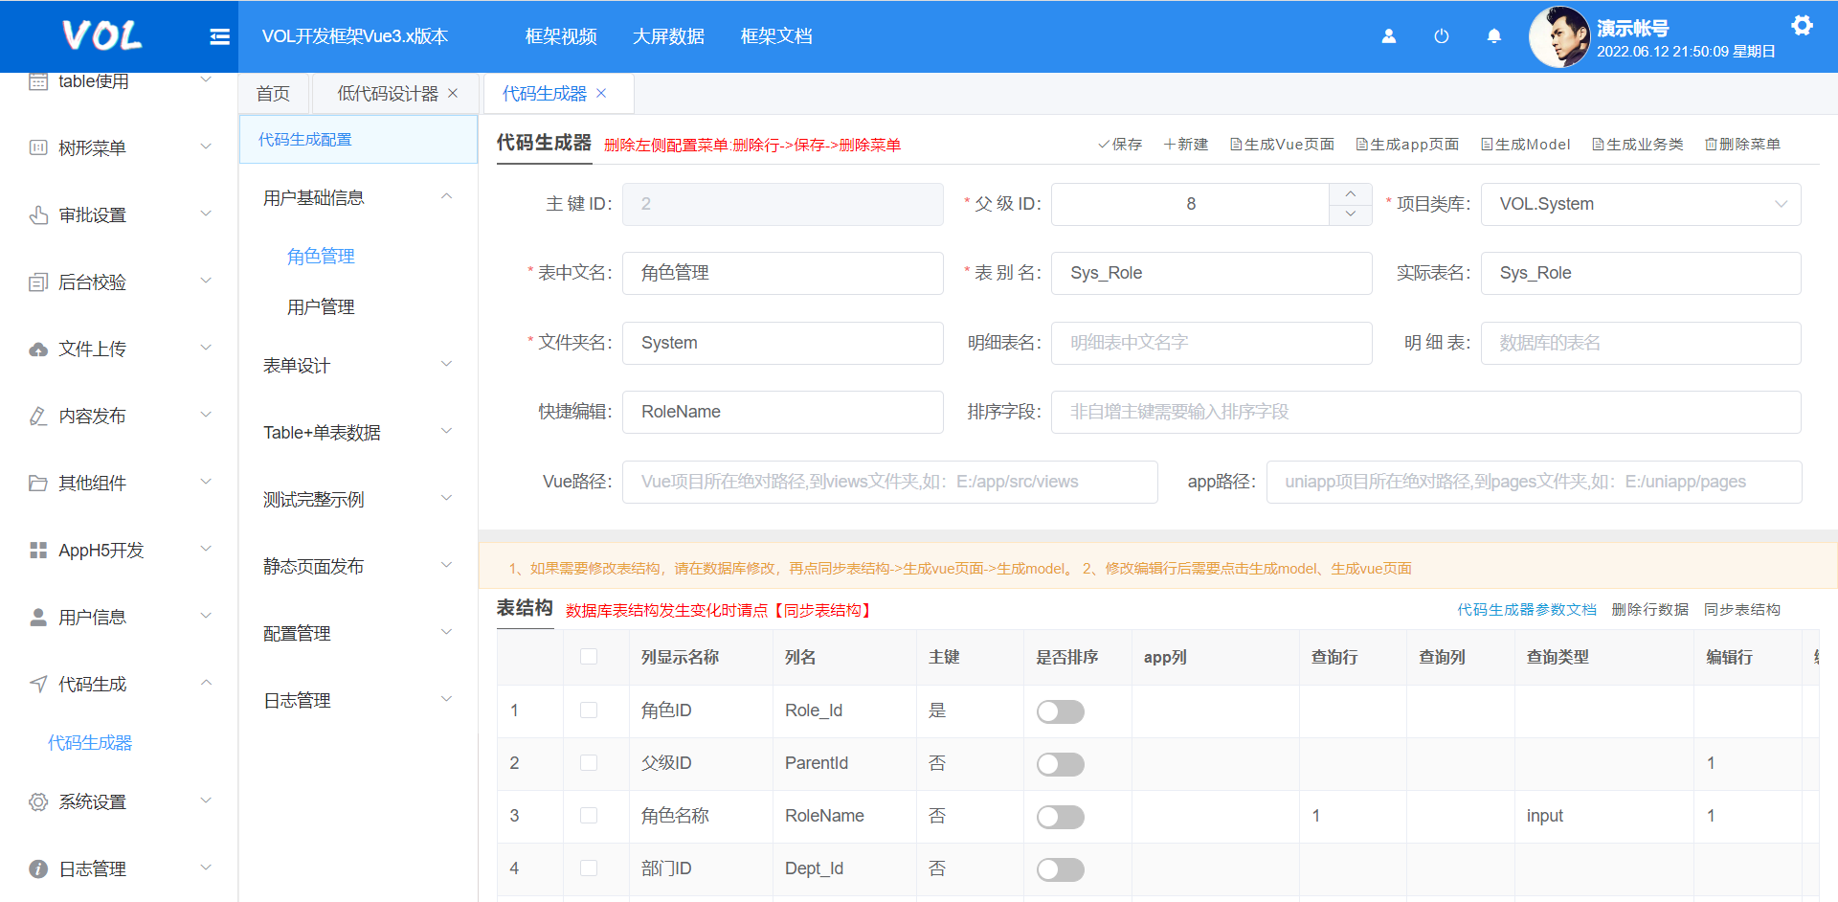Check the 部门ID row checkbox
The width and height of the screenshot is (1838, 902).
pyautogui.click(x=589, y=868)
